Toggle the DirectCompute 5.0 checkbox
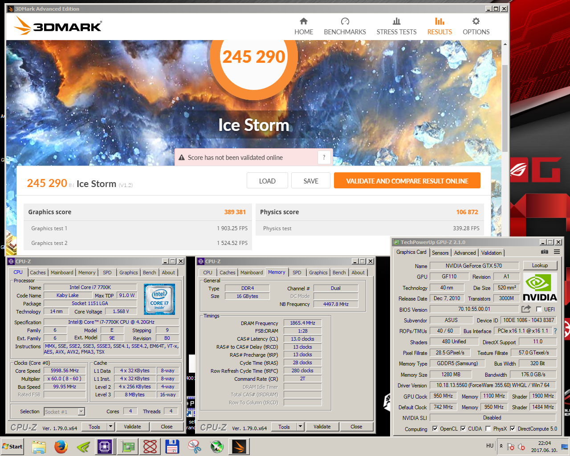Image resolution: width=570 pixels, height=456 pixels. point(513,429)
